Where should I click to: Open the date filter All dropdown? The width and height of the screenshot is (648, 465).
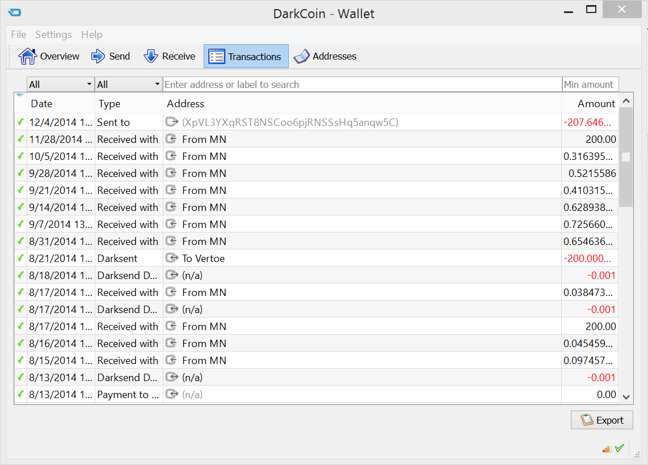[61, 84]
